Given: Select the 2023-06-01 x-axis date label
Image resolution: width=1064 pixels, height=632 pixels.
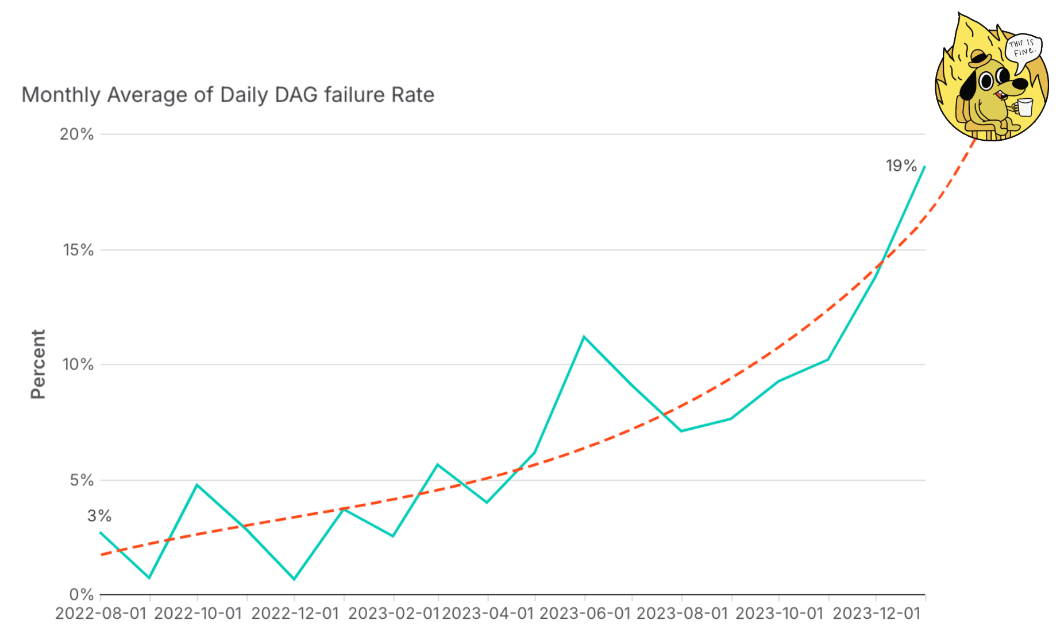Looking at the screenshot, I should [585, 614].
